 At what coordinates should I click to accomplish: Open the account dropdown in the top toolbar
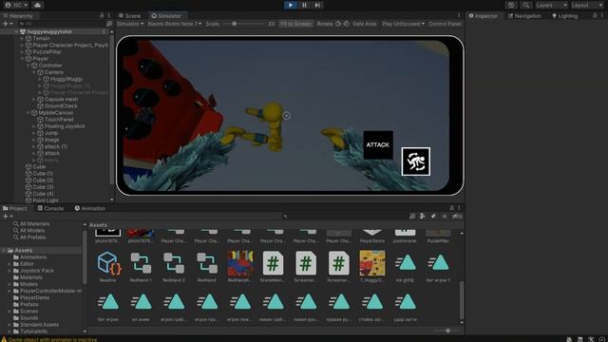(16, 5)
